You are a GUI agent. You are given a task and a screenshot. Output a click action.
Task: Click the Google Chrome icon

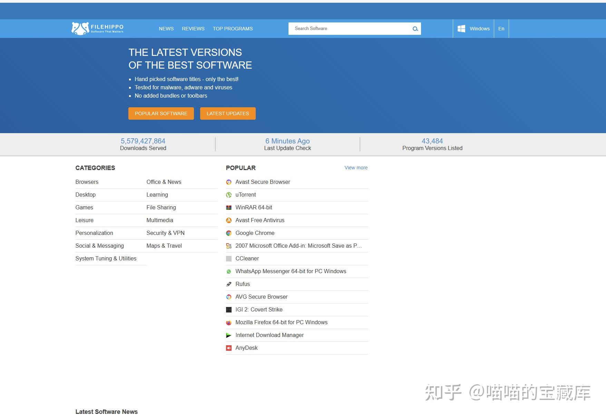(x=229, y=233)
